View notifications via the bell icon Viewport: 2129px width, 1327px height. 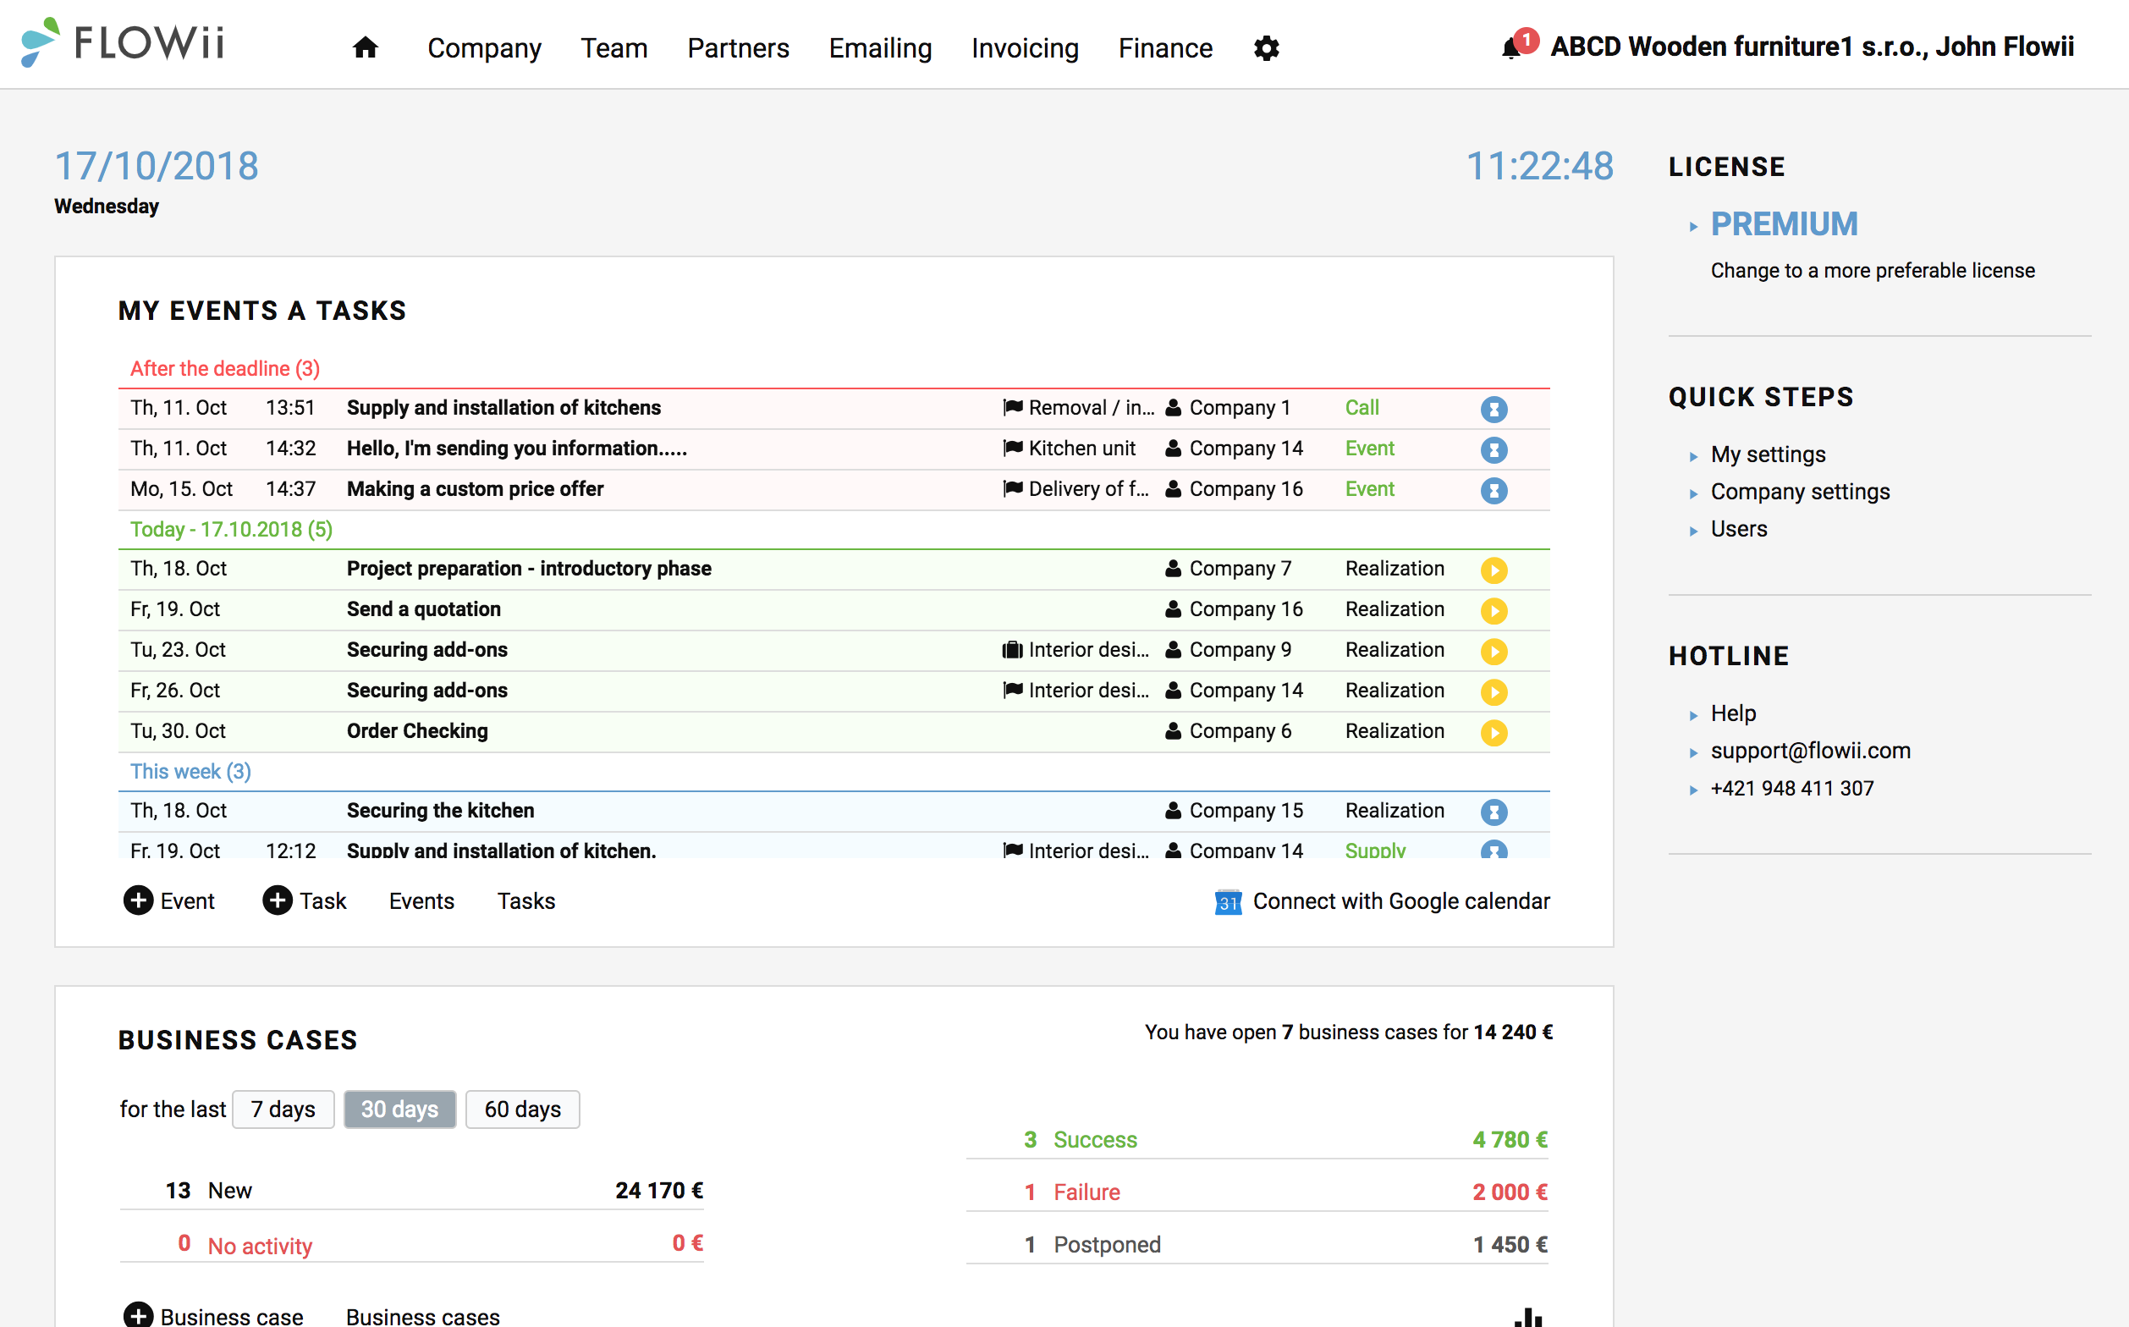(1511, 47)
